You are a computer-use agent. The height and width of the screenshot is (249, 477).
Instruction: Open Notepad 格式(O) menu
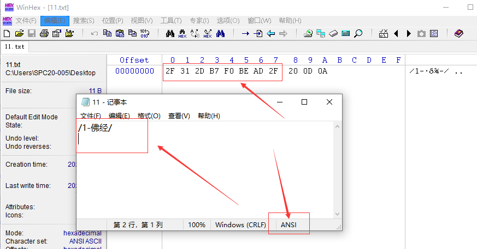(x=149, y=116)
